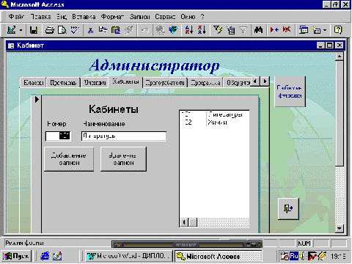The height and width of the screenshot is (264, 352).
Task: Click Filter By Selection toolbar icon
Action: [x=218, y=30]
